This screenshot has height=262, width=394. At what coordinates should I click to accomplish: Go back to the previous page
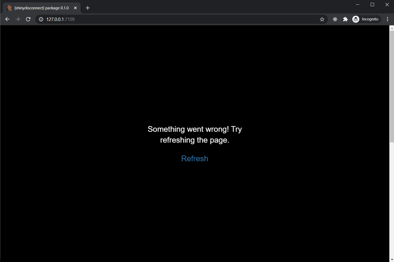(x=7, y=19)
